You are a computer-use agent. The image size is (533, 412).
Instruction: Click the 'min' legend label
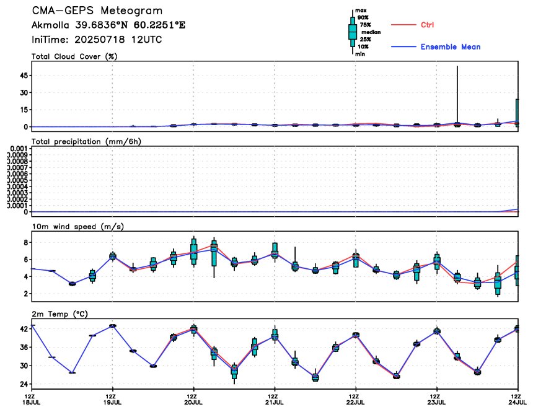coord(360,54)
